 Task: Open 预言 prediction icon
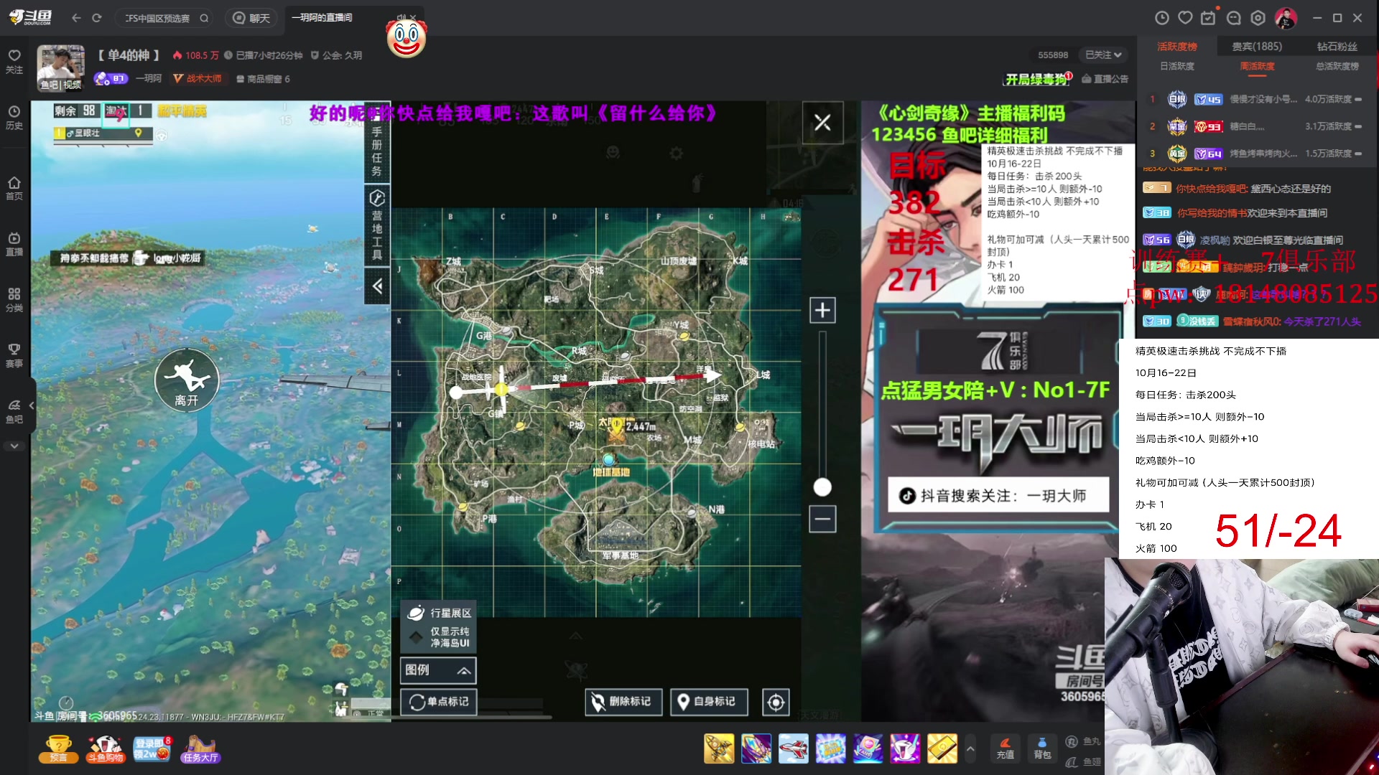58,748
